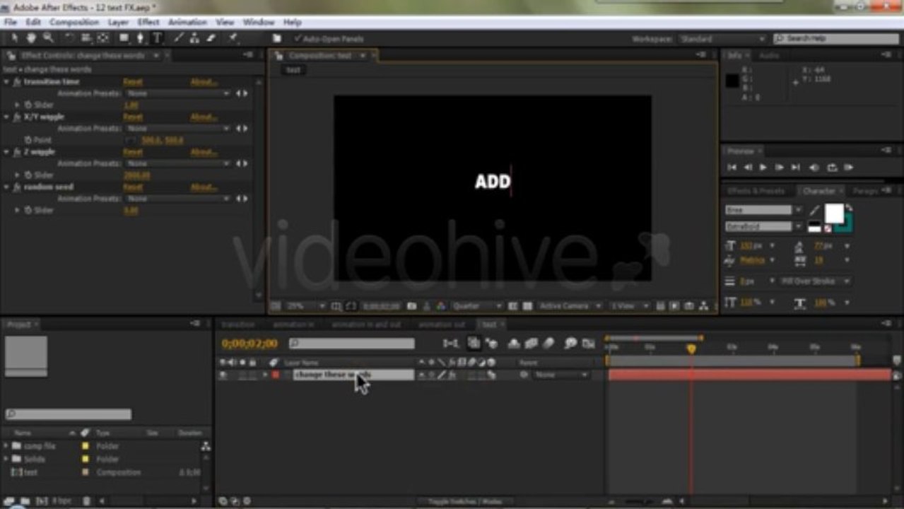Hide the 'change these words' layer
904x509 pixels.
coord(223,375)
